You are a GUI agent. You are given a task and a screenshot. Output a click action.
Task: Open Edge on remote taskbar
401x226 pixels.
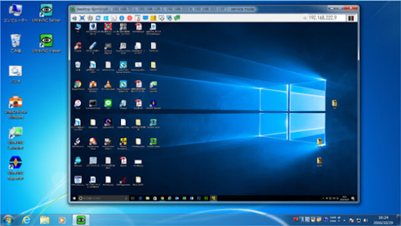(140, 198)
